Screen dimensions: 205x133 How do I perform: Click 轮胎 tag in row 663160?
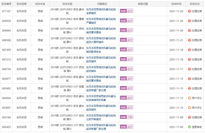point(123,117)
